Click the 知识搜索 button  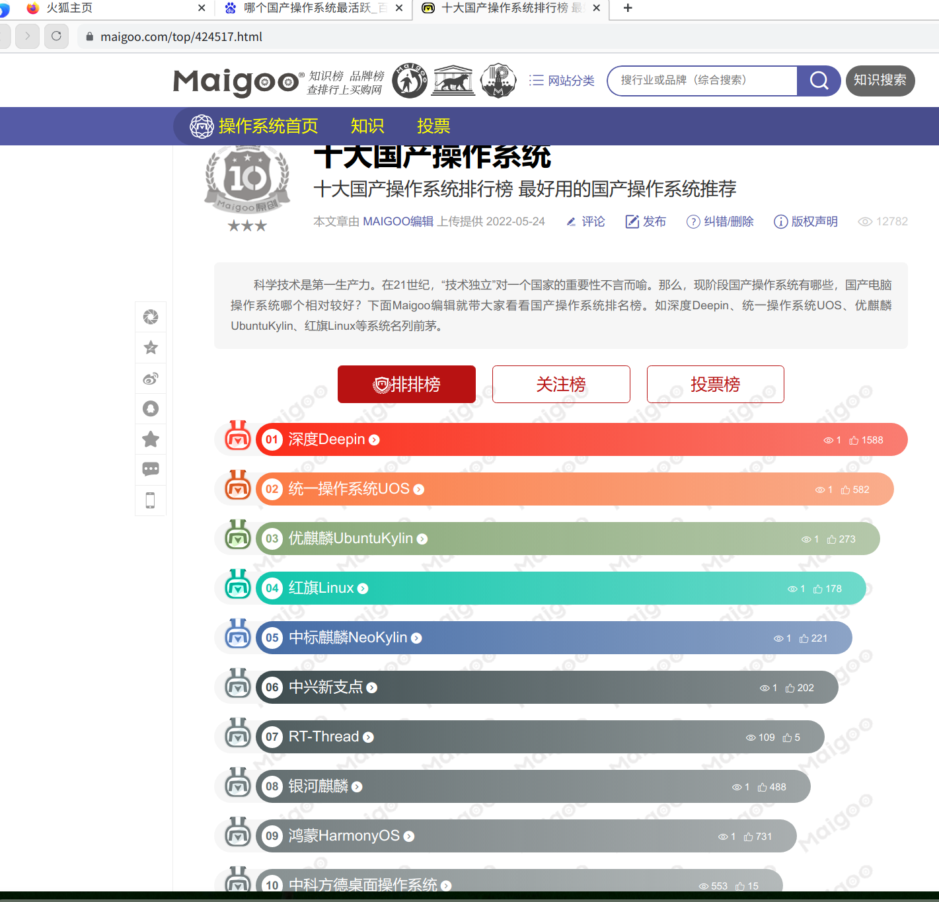pyautogui.click(x=880, y=81)
